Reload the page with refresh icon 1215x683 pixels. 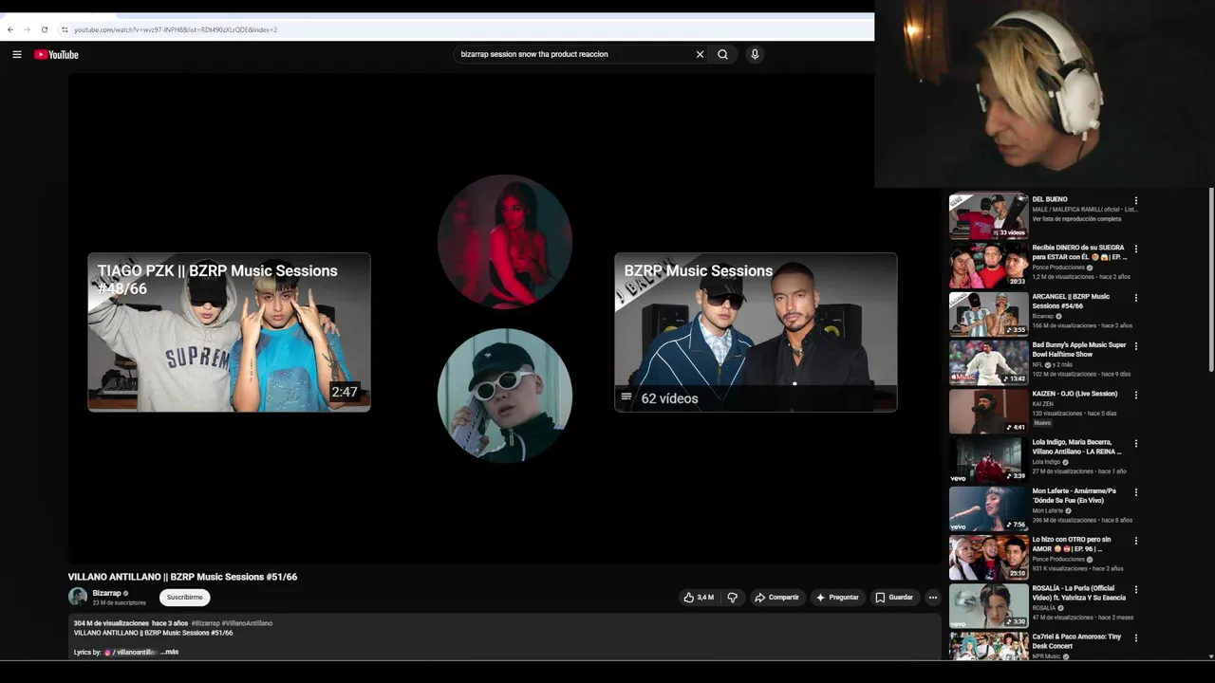[x=44, y=29]
